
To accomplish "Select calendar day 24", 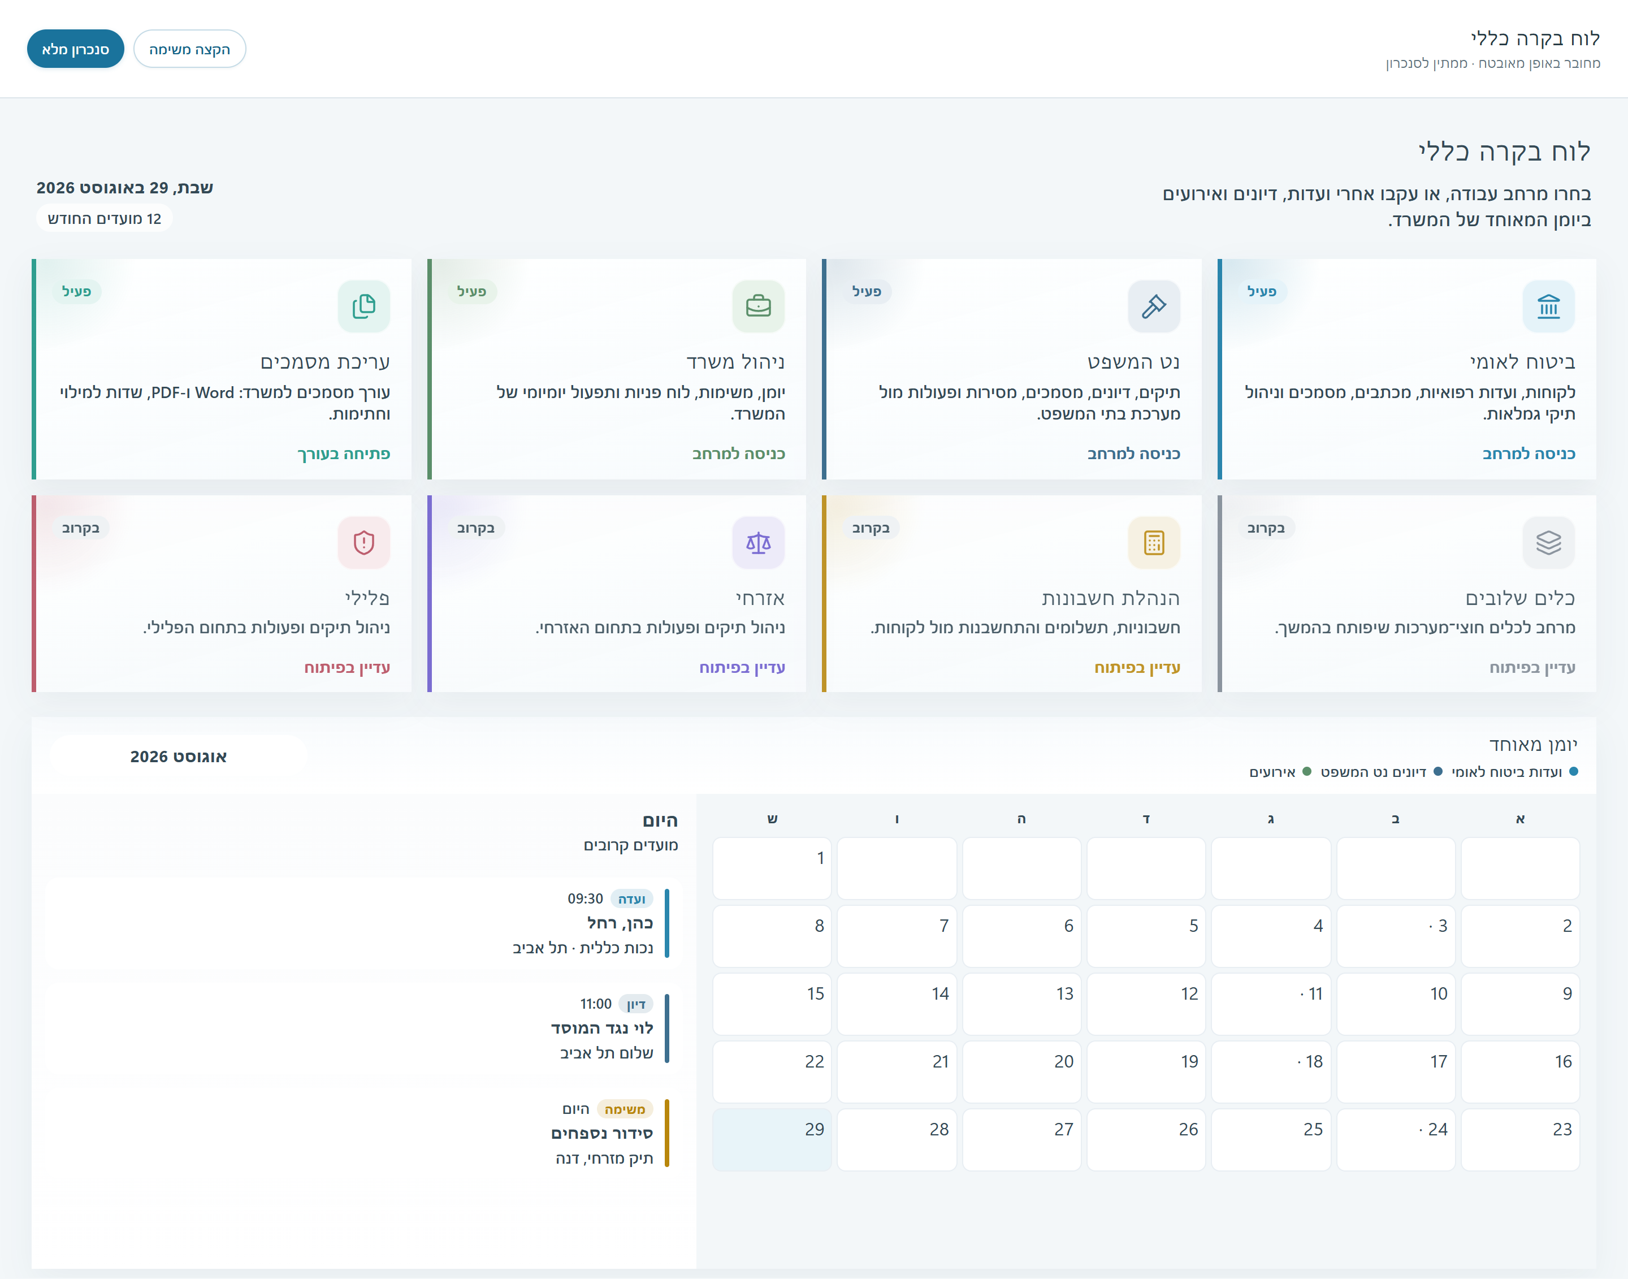I will coord(1396,1140).
